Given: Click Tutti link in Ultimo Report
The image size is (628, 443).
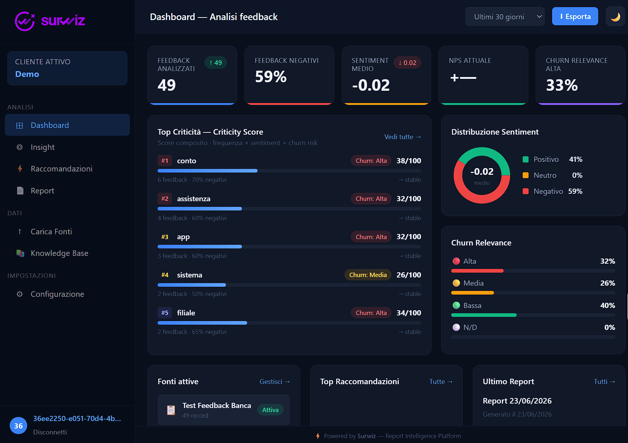Looking at the screenshot, I should click(604, 382).
